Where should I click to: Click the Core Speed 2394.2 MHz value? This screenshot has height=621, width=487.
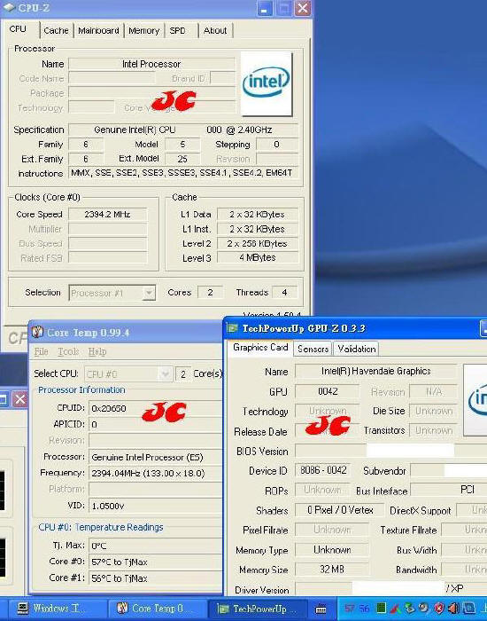pyautogui.click(x=107, y=215)
